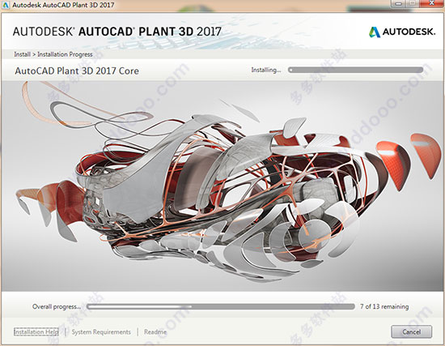Click the AutoCAD icon in title bar
445x346 pixels.
click(6, 5)
